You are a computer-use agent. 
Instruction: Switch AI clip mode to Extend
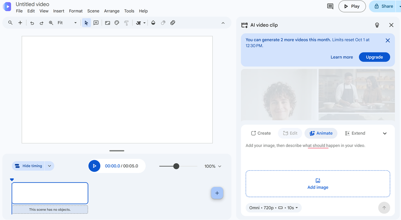355,133
